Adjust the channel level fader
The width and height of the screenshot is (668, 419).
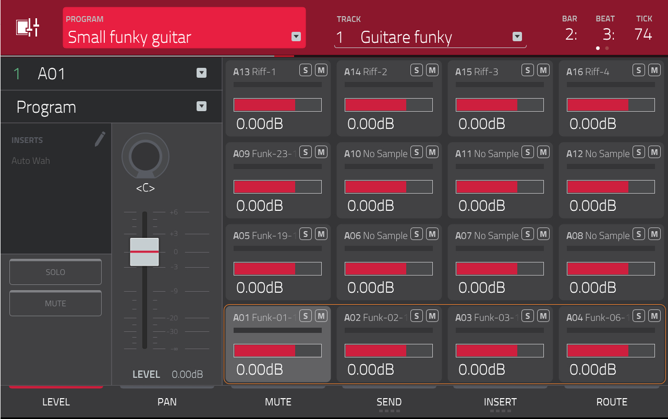(x=144, y=250)
